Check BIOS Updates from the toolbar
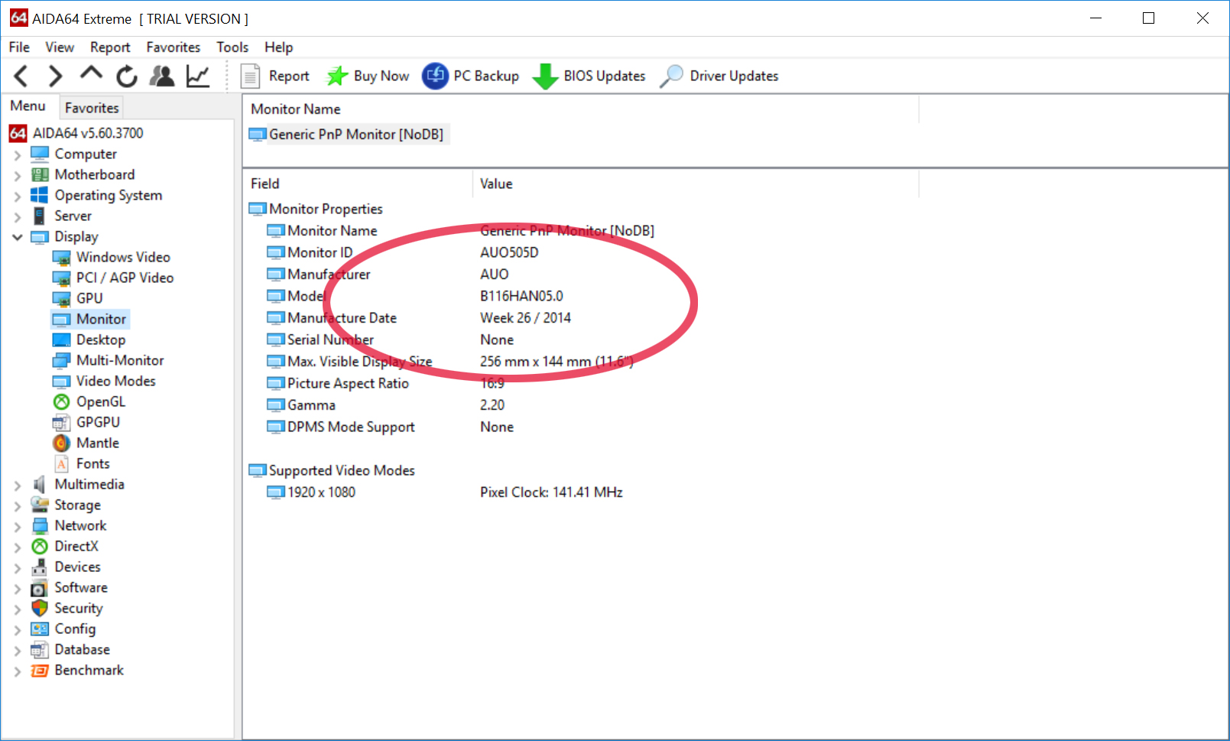 coord(589,76)
